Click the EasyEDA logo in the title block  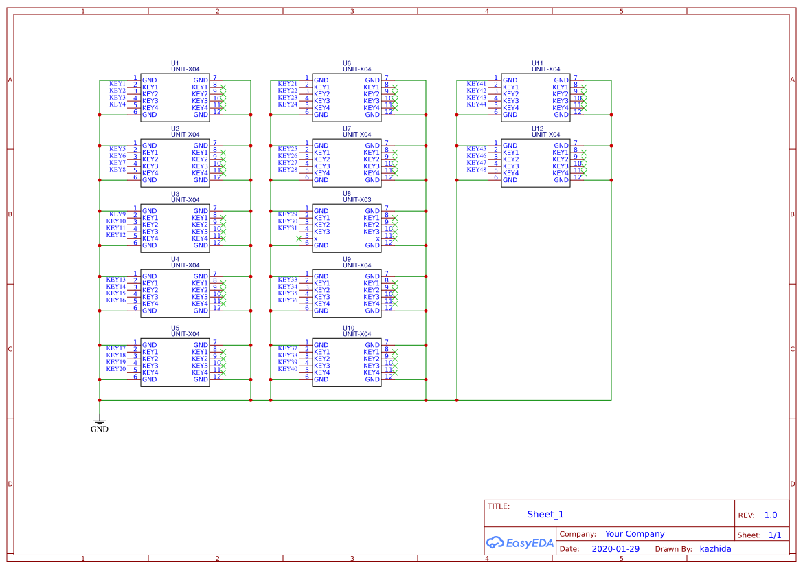click(520, 543)
